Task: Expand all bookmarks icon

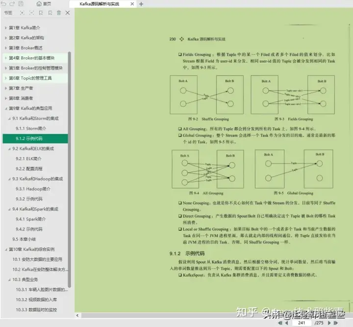Action: [x=22, y=13]
